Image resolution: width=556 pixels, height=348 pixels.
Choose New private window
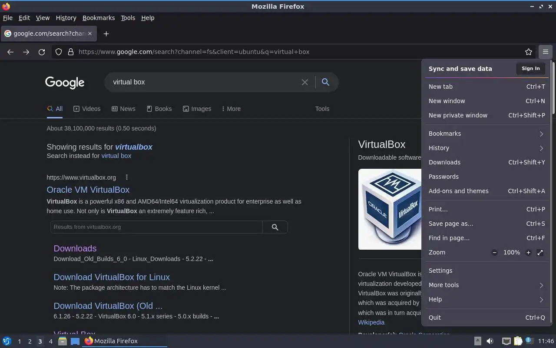coord(486,115)
